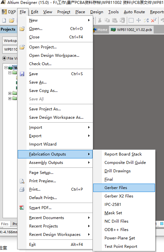Choose Power-Plane Set
164x252 pixels.
point(124,238)
